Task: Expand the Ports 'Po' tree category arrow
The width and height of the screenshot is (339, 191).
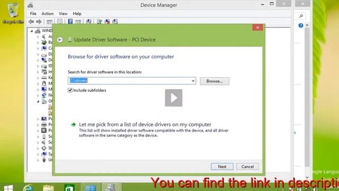Action: click(38, 119)
